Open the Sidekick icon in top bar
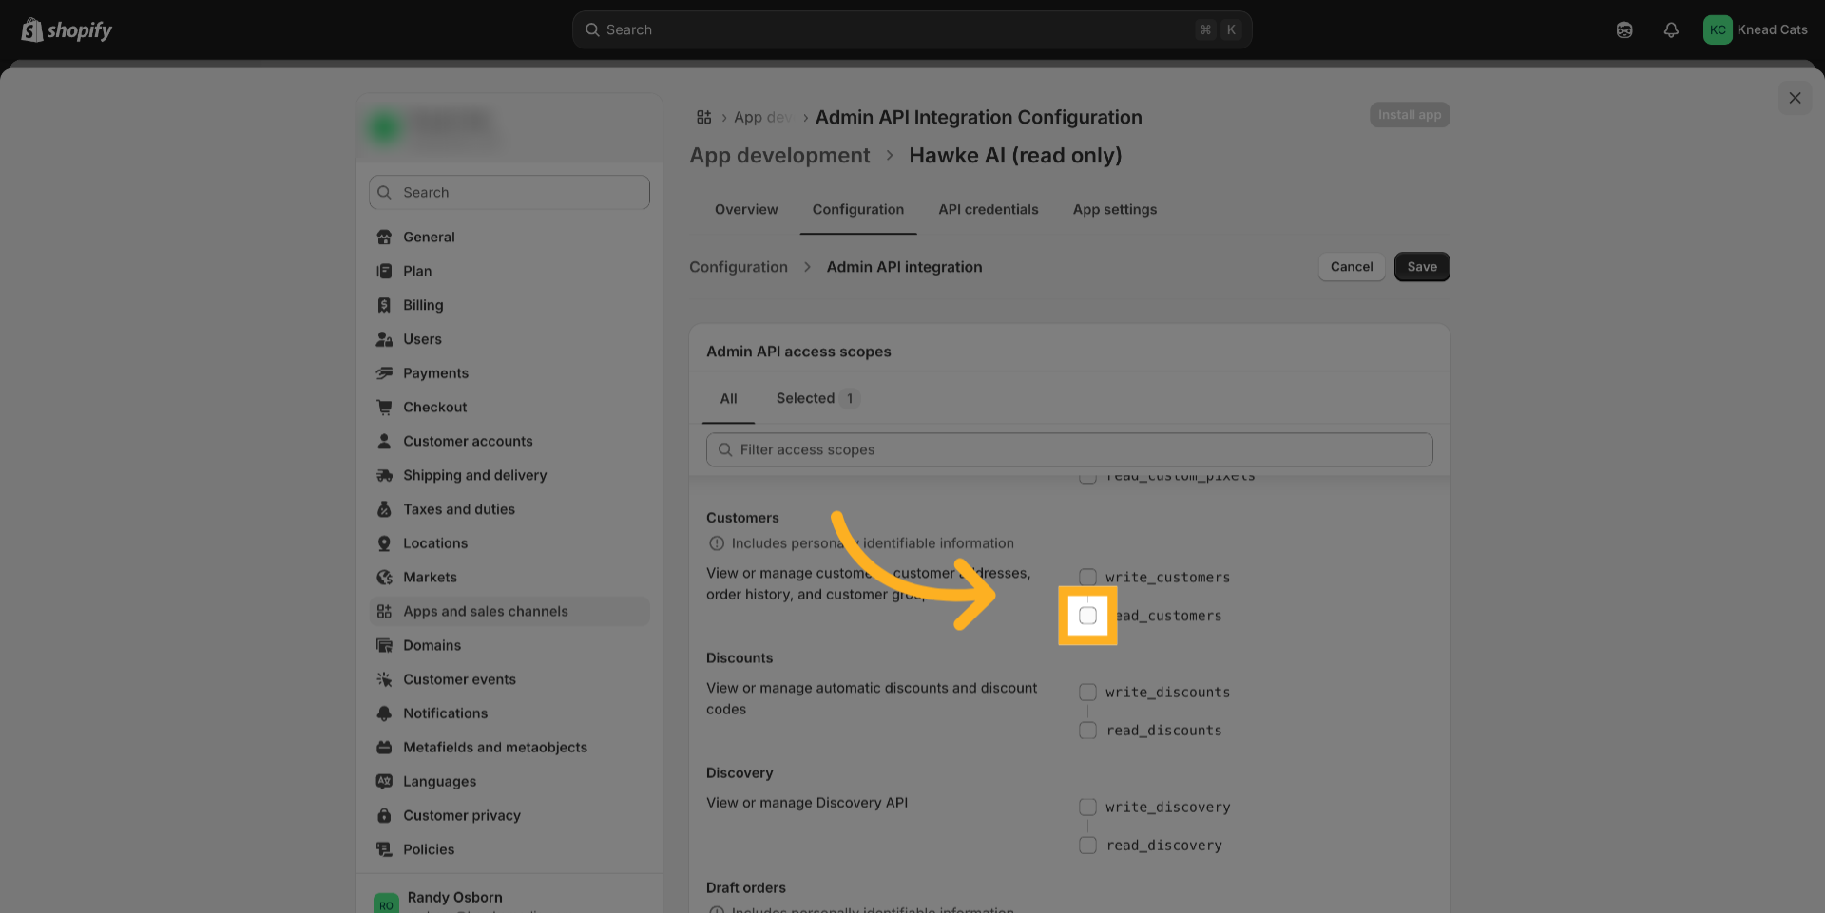The image size is (1825, 913). click(x=1623, y=30)
